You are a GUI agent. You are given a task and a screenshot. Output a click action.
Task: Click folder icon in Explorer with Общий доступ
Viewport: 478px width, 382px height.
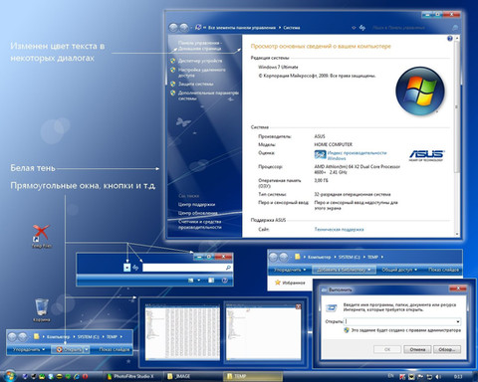[298, 257]
